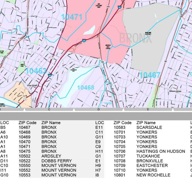Select the NEW ROCHELLE ZIP name
This screenshot has width=192, height=192.
point(153,175)
